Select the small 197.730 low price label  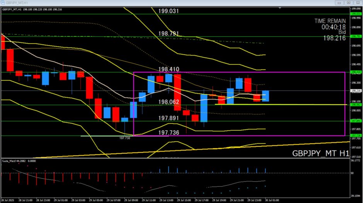[x=125, y=138]
